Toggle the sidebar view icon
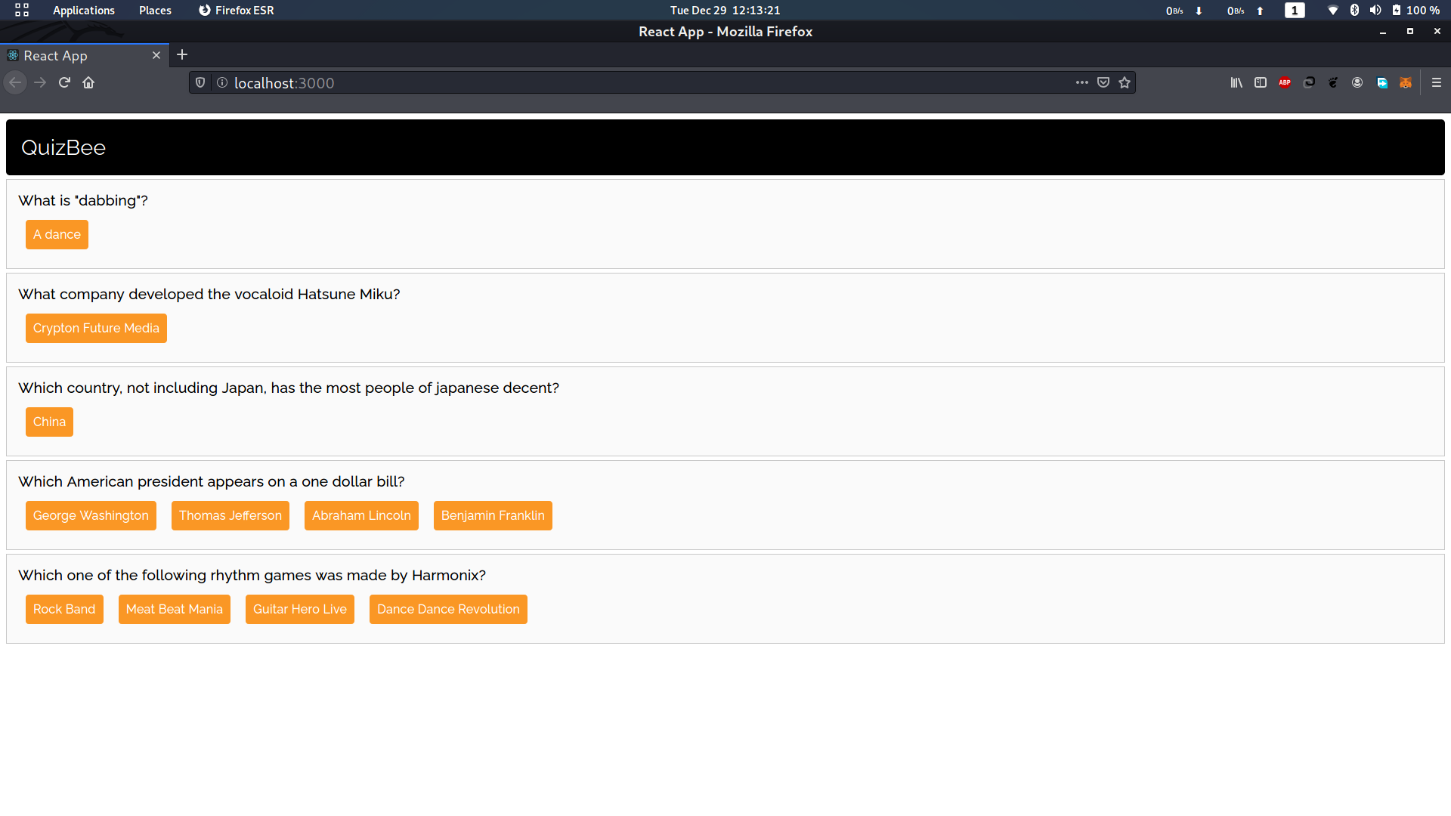 coord(1261,83)
